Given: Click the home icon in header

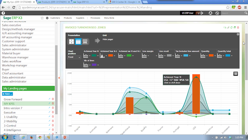Looking at the screenshot, I should (210, 13).
